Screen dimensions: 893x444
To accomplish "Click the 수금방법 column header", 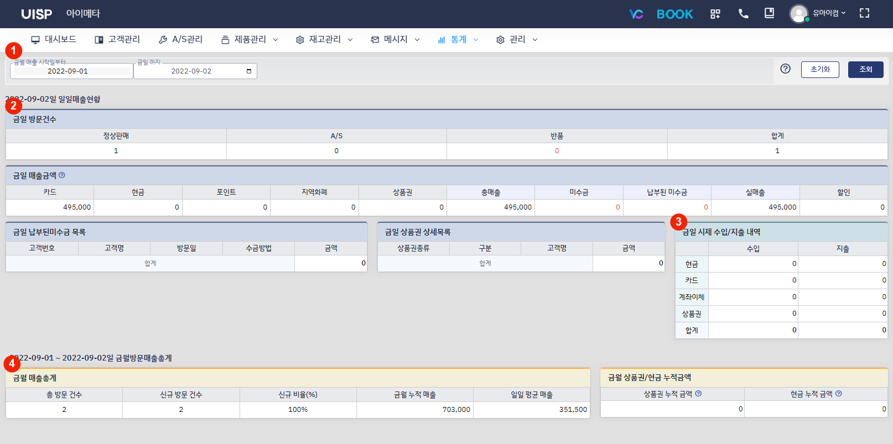I will (x=258, y=248).
